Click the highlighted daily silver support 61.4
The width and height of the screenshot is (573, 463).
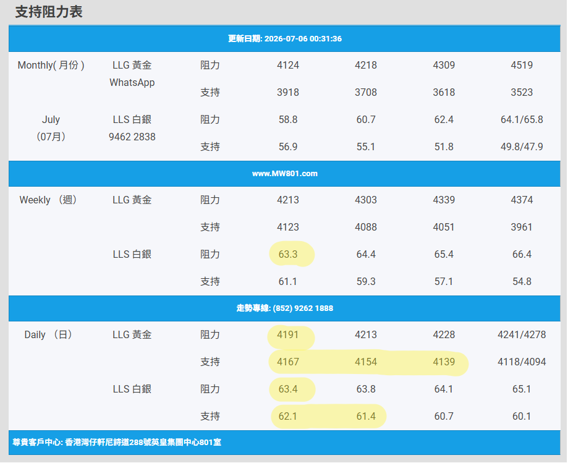tap(366, 416)
